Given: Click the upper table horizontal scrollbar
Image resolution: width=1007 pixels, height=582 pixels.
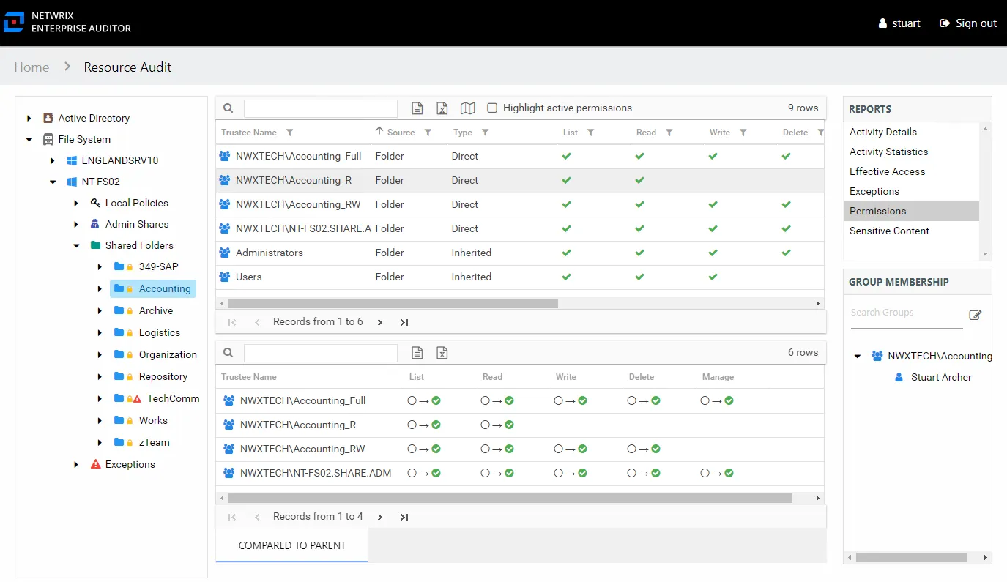Looking at the screenshot, I should click(x=393, y=303).
